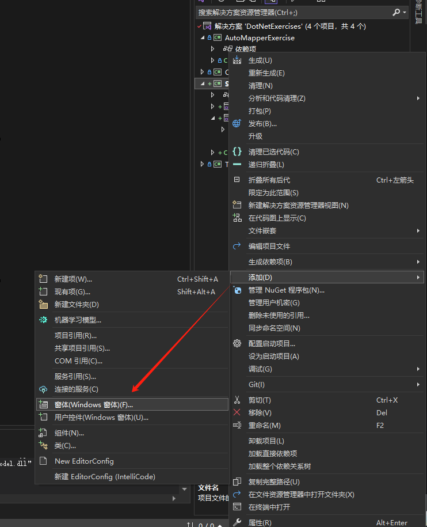Screen dimensions: 427x527
Task: Click the Existing Item (现有项) icon
Action: pyautogui.click(x=43, y=291)
